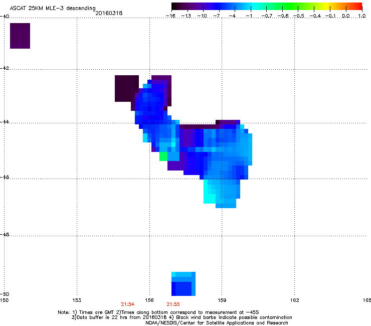Click the color bar label "-13"
The image size is (371, 326).
pos(186,16)
